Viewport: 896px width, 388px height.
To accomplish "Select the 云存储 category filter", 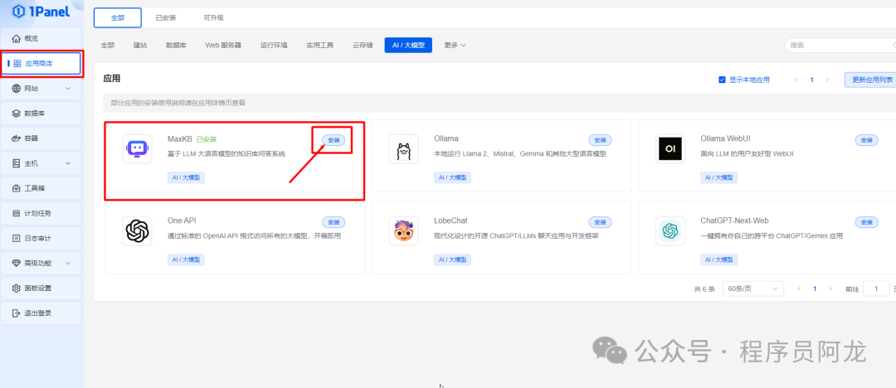I will (363, 45).
